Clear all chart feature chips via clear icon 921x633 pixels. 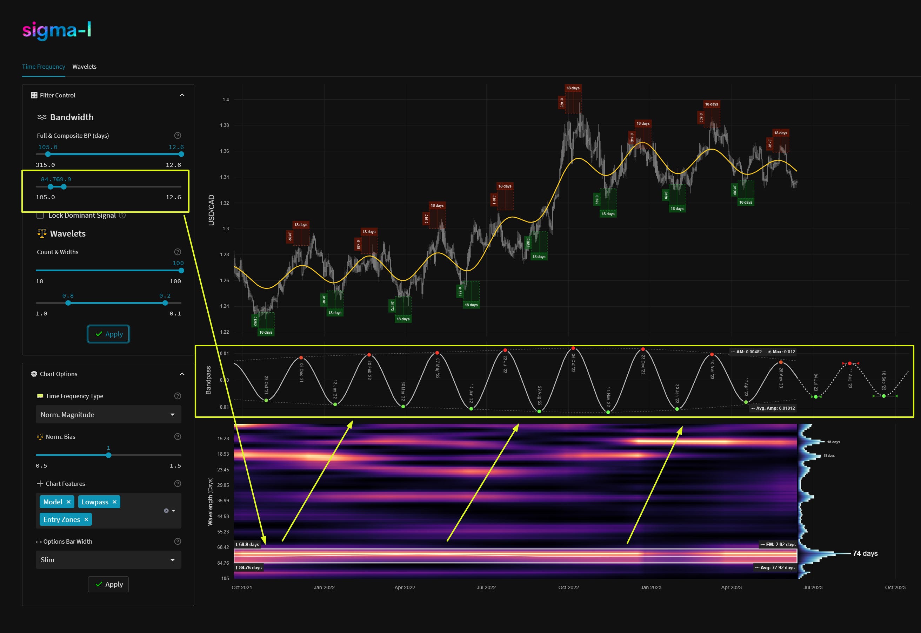[x=166, y=510]
